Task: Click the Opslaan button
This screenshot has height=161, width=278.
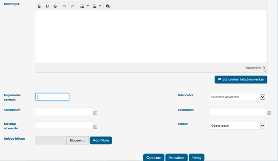Action: coord(154,157)
